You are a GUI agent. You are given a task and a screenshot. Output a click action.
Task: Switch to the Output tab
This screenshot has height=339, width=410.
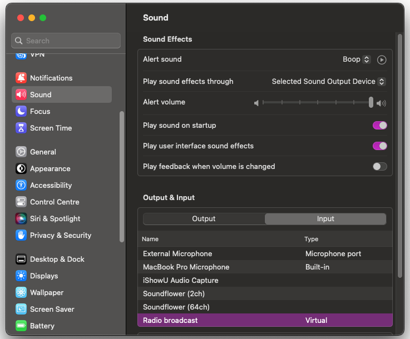click(x=204, y=219)
